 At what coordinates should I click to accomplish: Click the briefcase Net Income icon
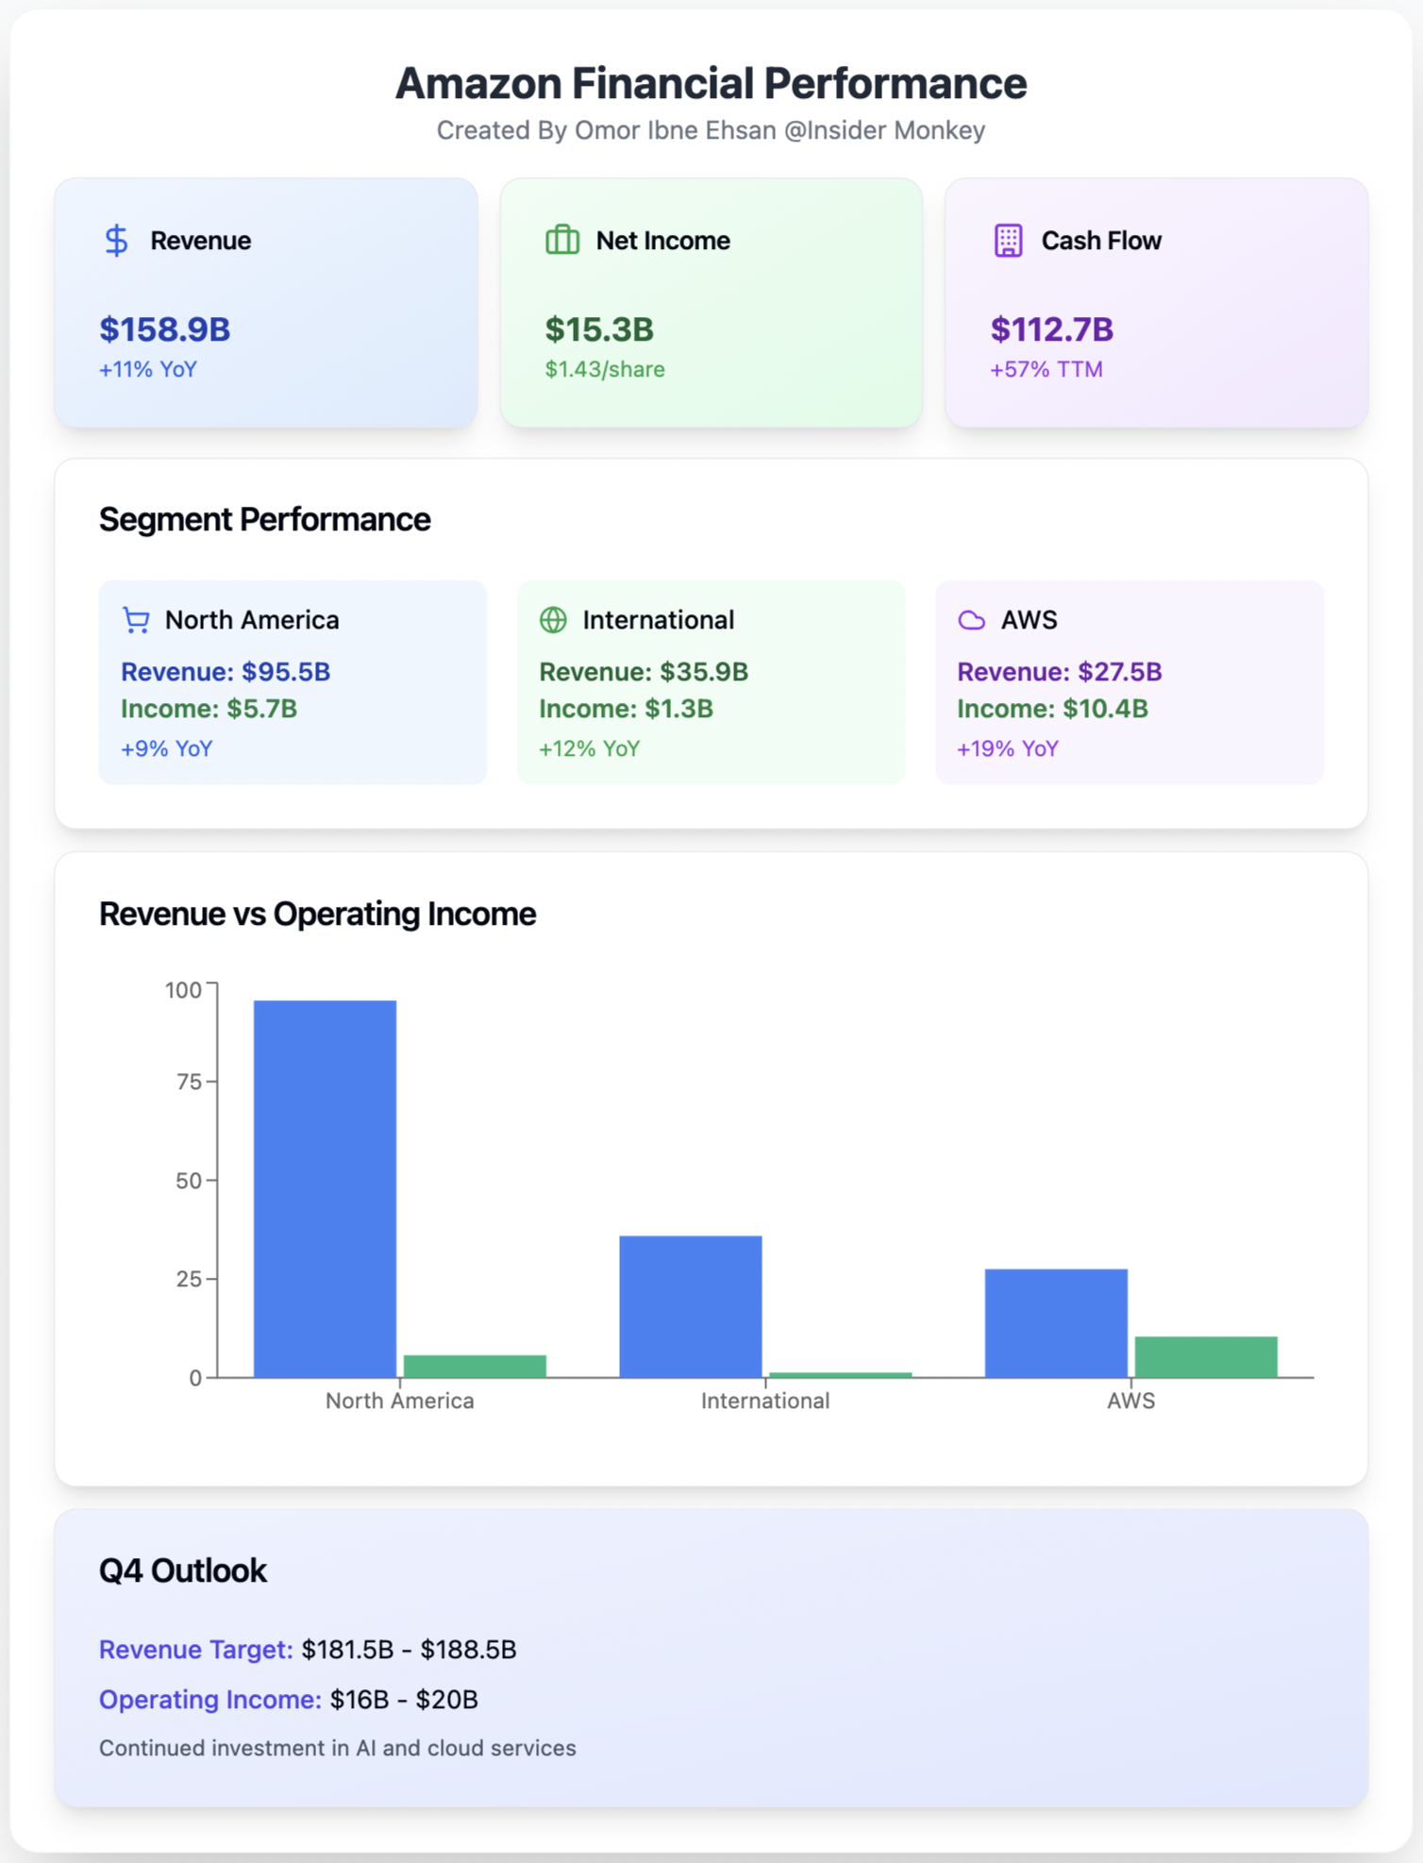point(562,241)
